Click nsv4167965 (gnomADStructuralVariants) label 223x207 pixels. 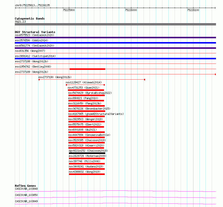coord(96,114)
